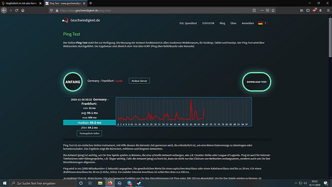
Task: Go to the browser home page
Action: (x=23, y=10)
